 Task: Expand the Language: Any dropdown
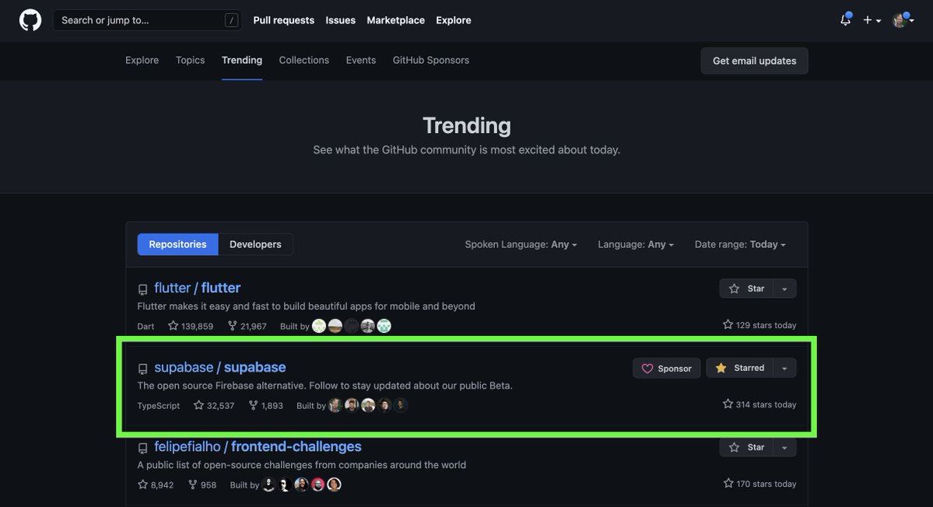636,244
